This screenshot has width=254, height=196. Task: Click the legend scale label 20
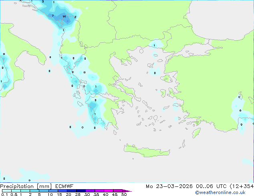coord(69,194)
